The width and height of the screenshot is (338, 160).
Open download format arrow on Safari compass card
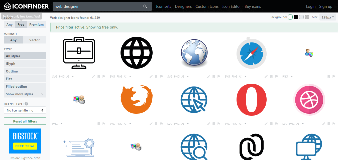[x=246, y=76]
